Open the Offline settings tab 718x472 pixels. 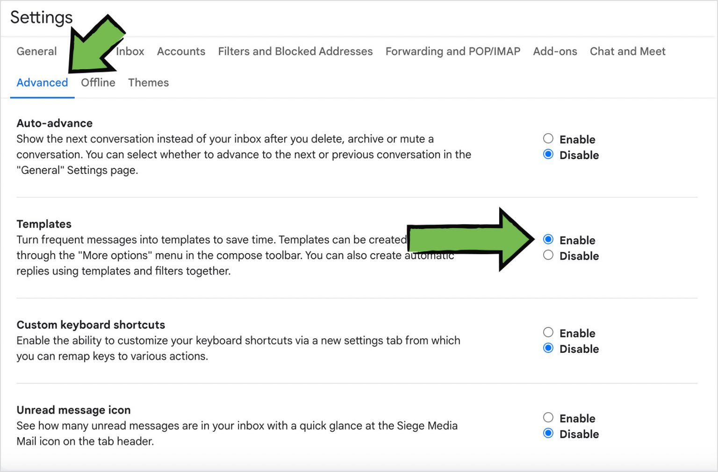click(98, 82)
